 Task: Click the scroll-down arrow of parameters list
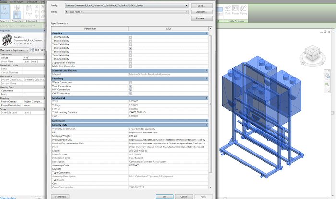point(210,187)
